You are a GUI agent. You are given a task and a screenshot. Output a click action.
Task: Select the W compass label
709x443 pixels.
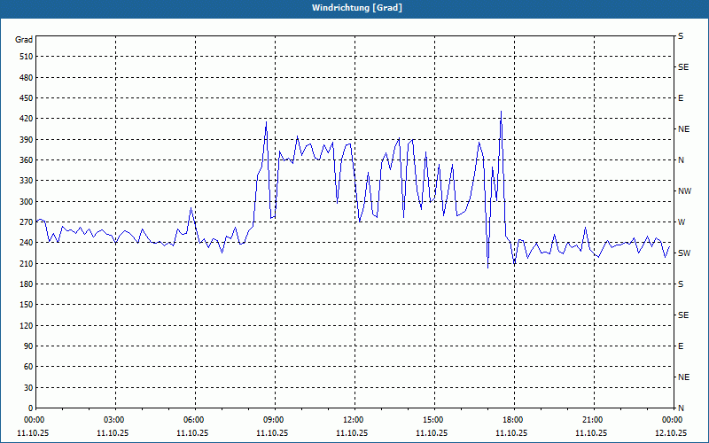(682, 222)
